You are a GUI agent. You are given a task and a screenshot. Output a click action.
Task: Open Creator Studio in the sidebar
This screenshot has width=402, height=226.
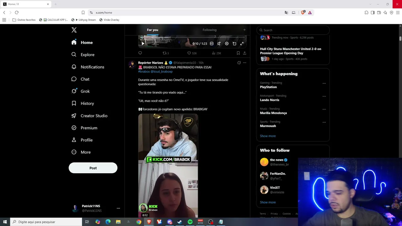coord(89,116)
